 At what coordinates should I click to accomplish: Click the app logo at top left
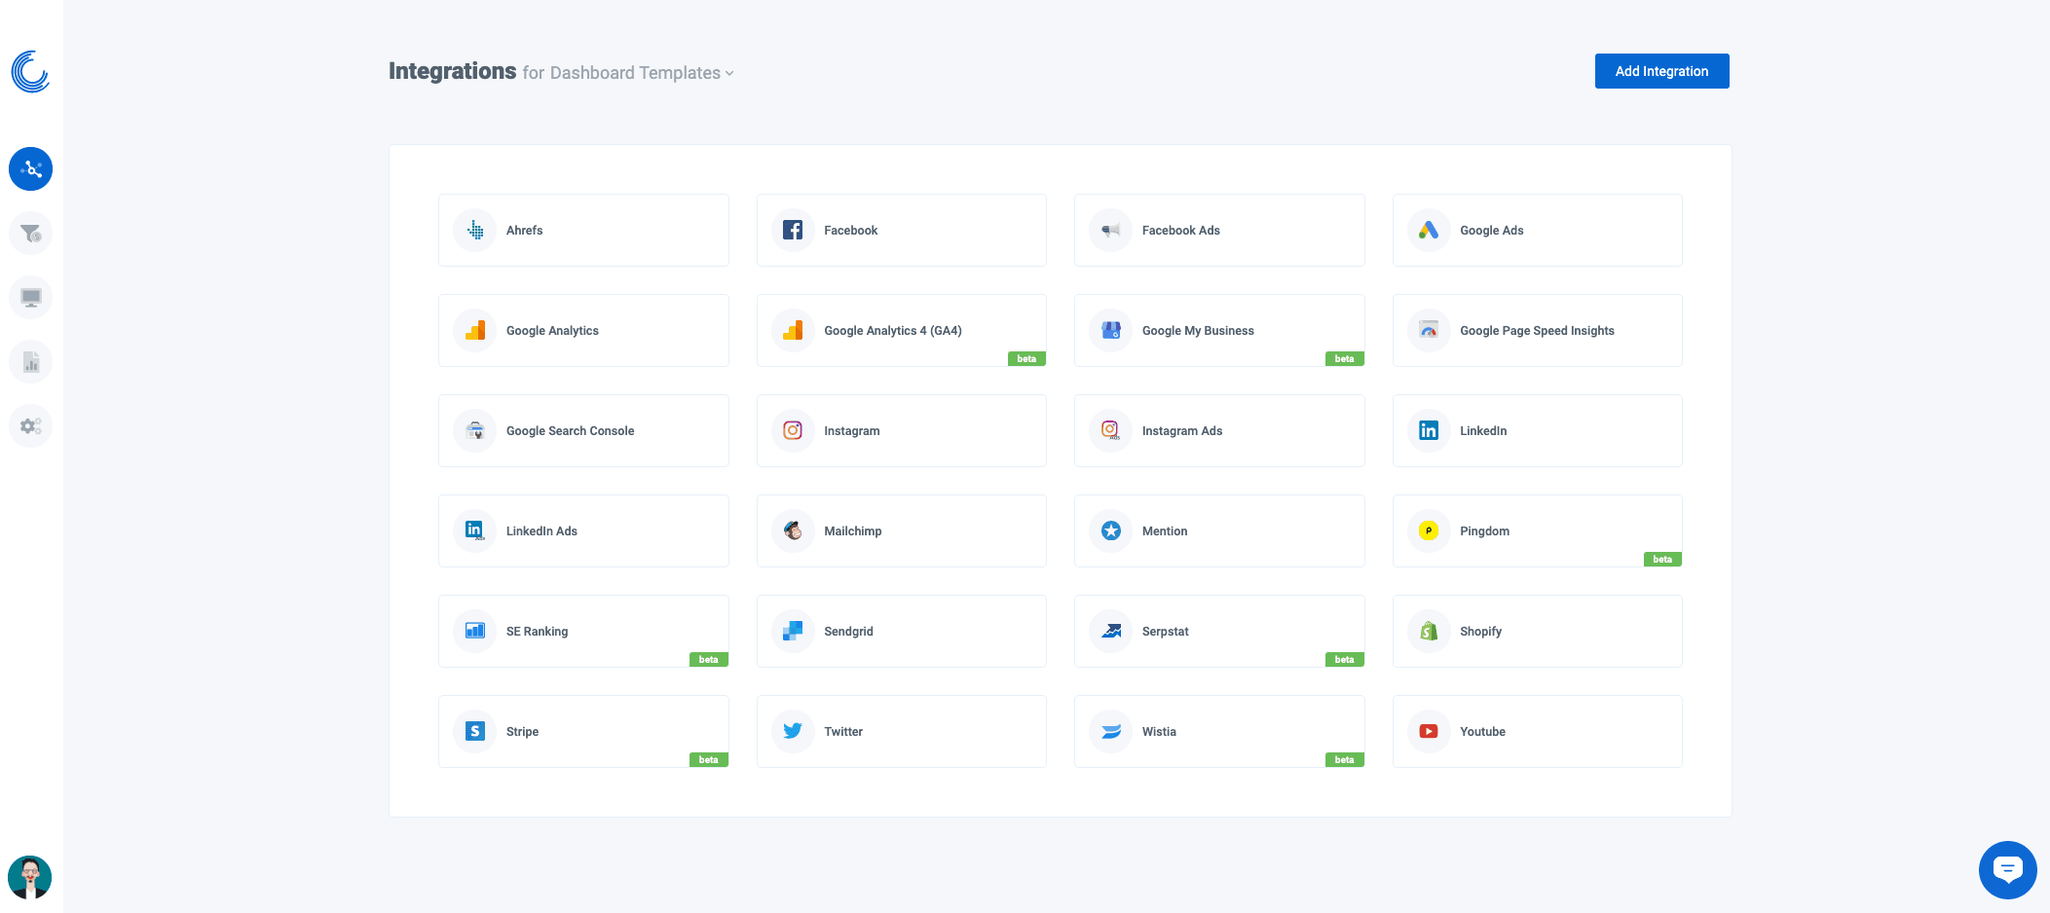coord(31,72)
